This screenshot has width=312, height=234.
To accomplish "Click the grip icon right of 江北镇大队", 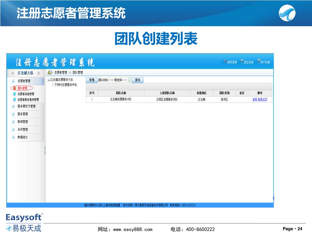I will [39, 73].
